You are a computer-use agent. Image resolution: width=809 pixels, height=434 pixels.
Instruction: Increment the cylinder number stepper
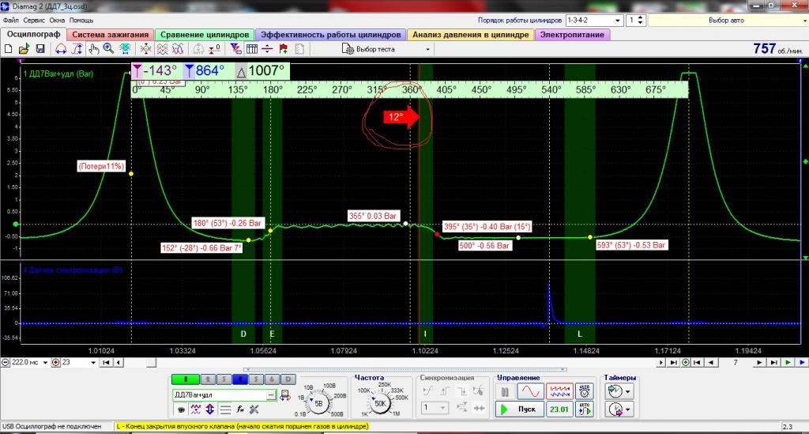pos(640,17)
